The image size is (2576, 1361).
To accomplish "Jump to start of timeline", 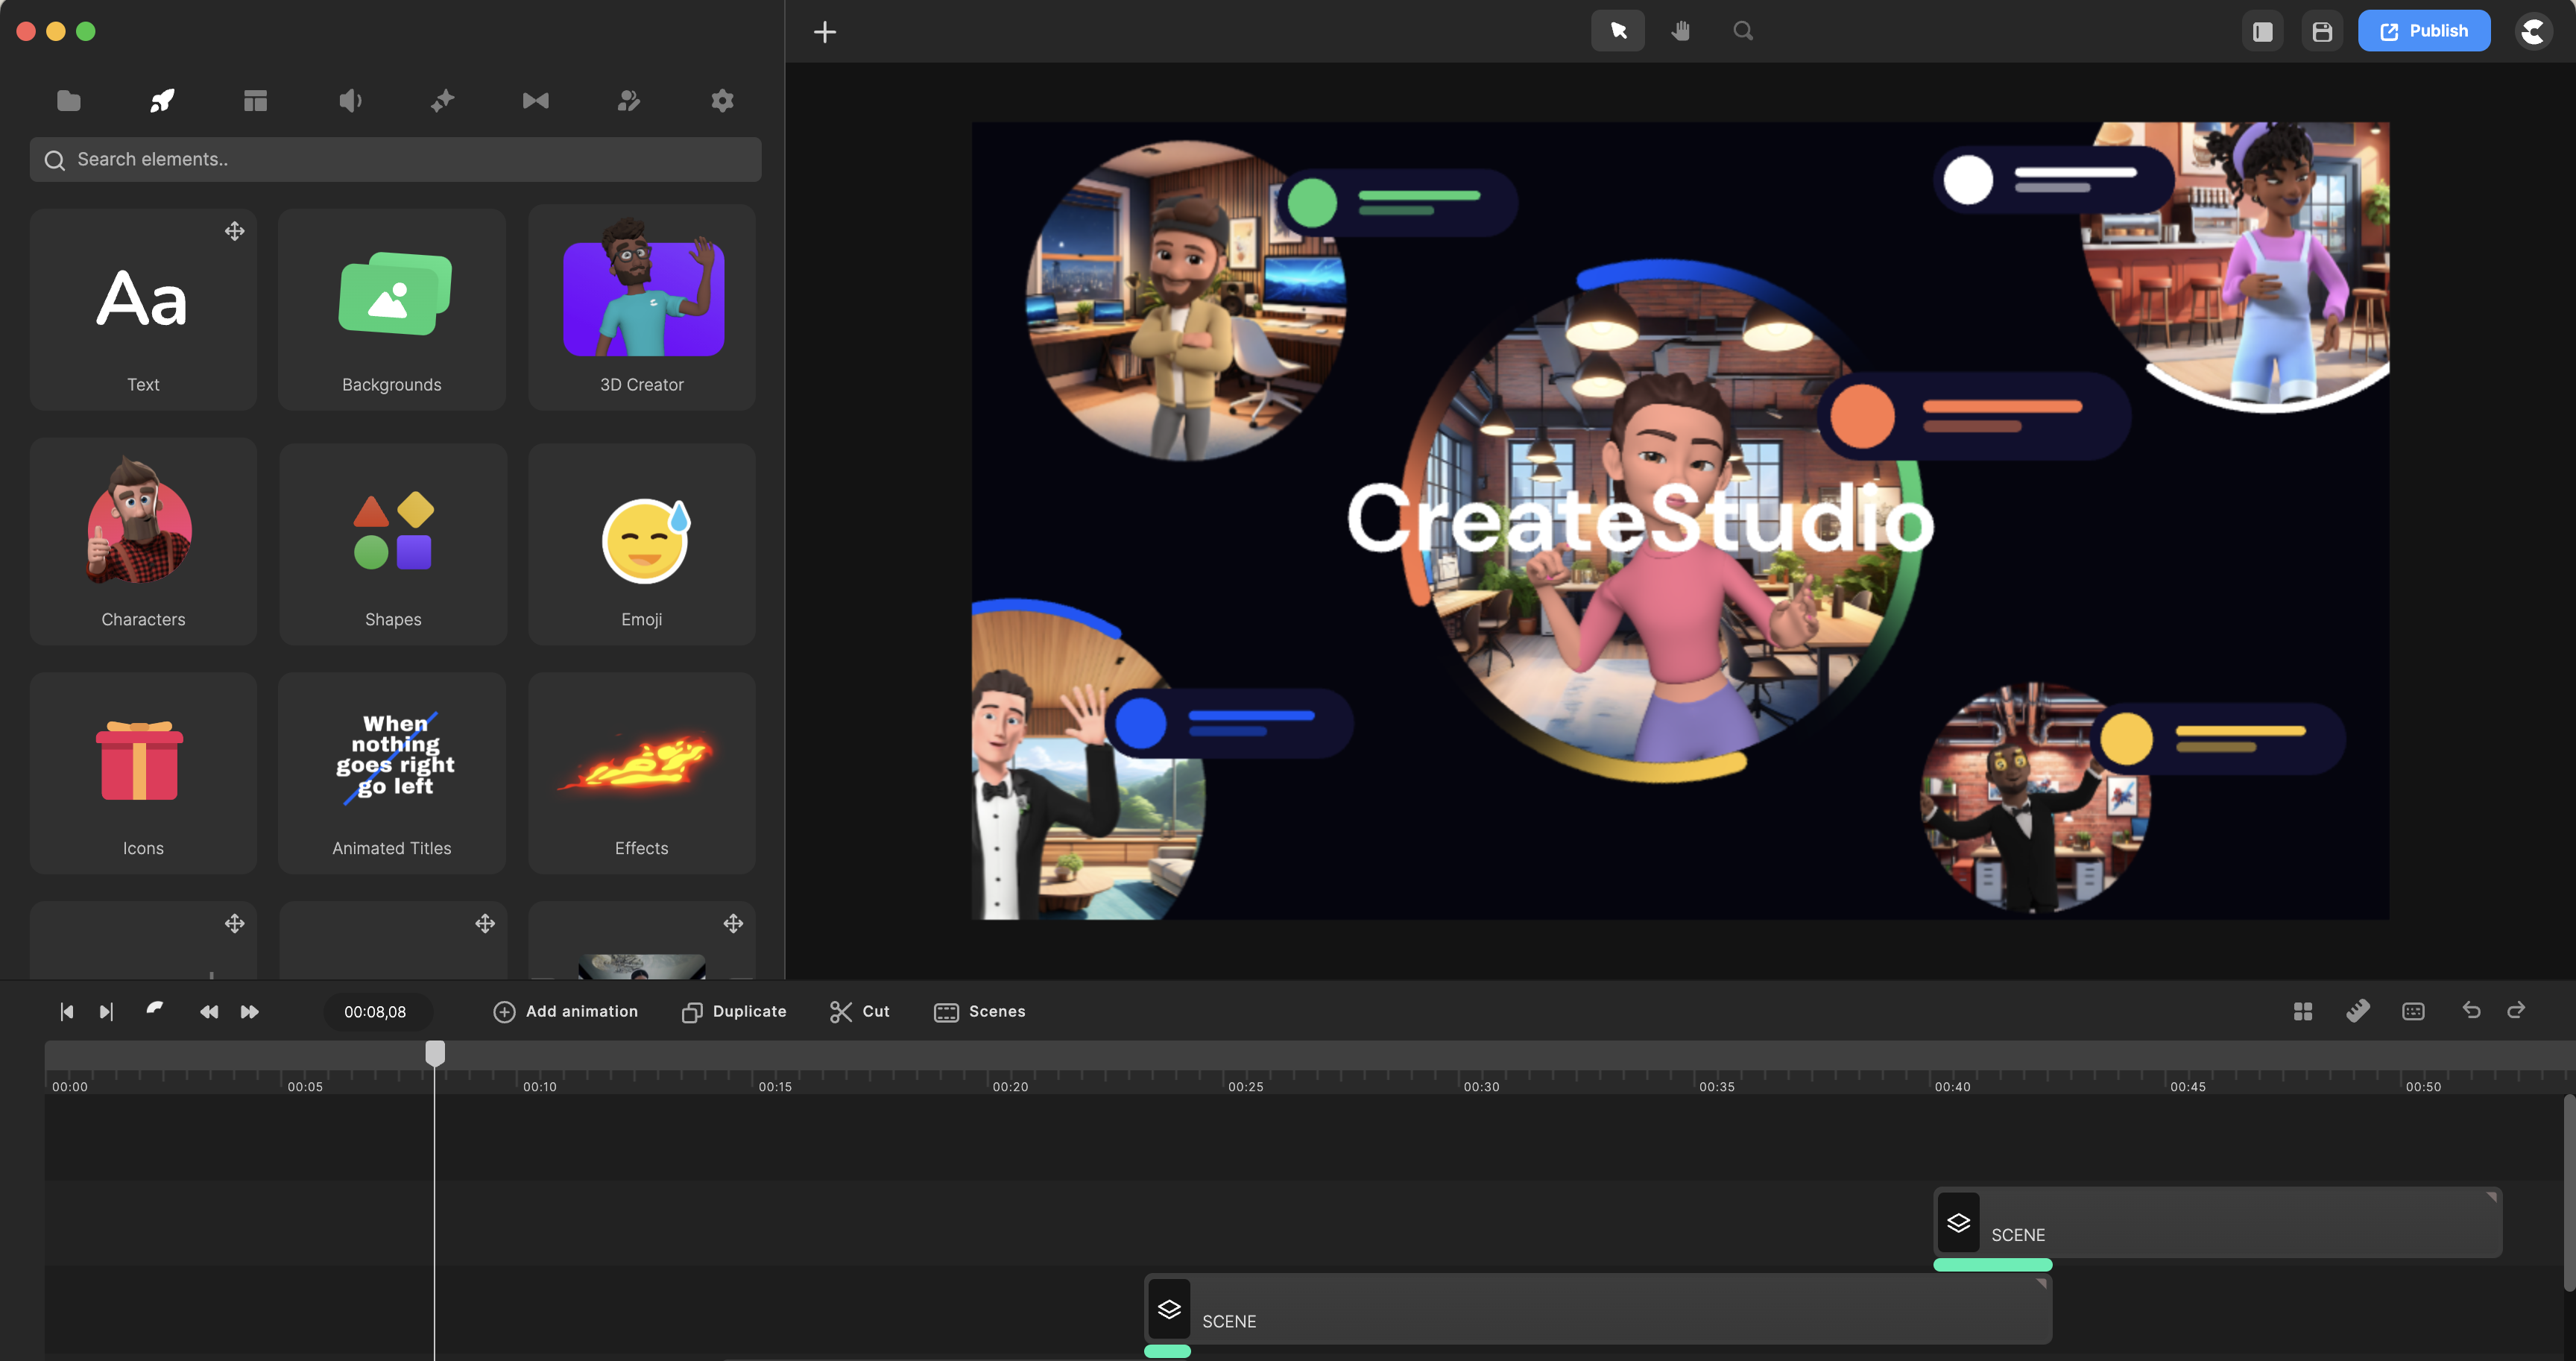I will (x=66, y=1012).
